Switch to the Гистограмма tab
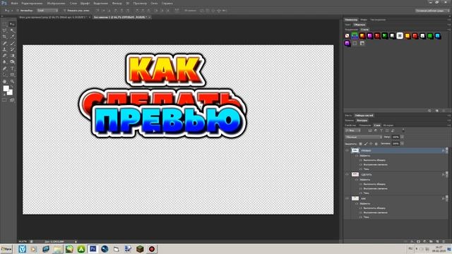The image size is (452, 254). point(379,20)
